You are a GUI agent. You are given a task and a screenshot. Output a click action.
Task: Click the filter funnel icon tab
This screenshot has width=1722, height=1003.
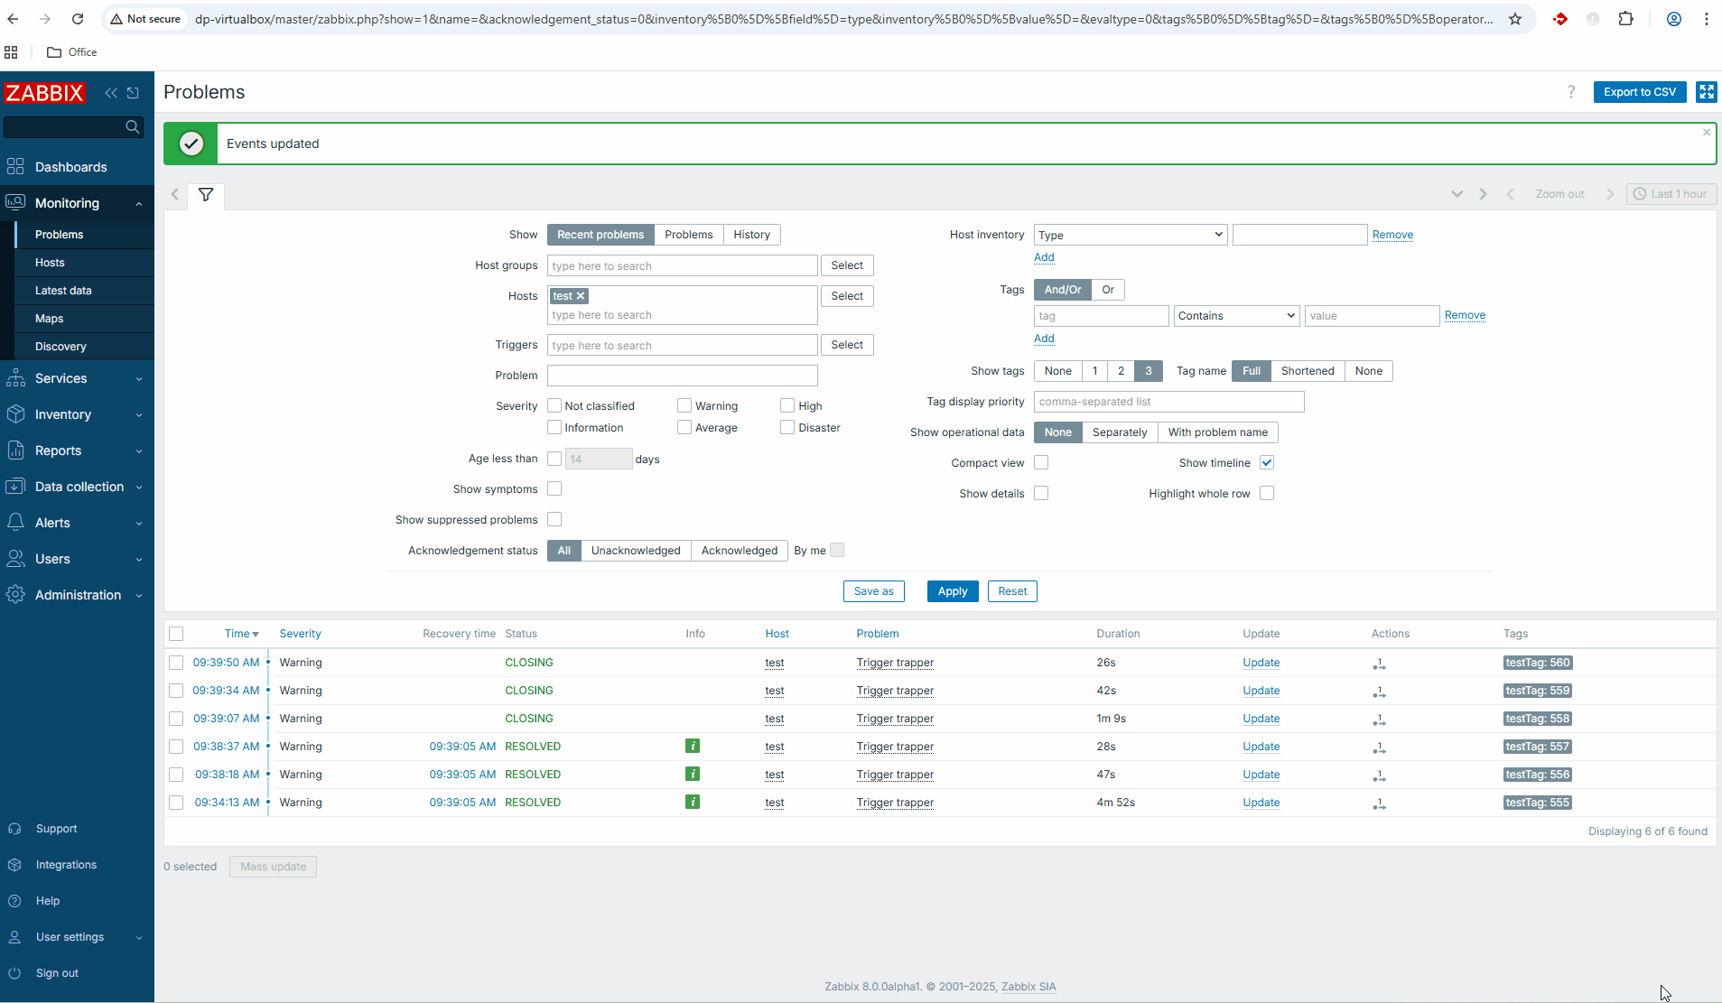click(x=206, y=195)
